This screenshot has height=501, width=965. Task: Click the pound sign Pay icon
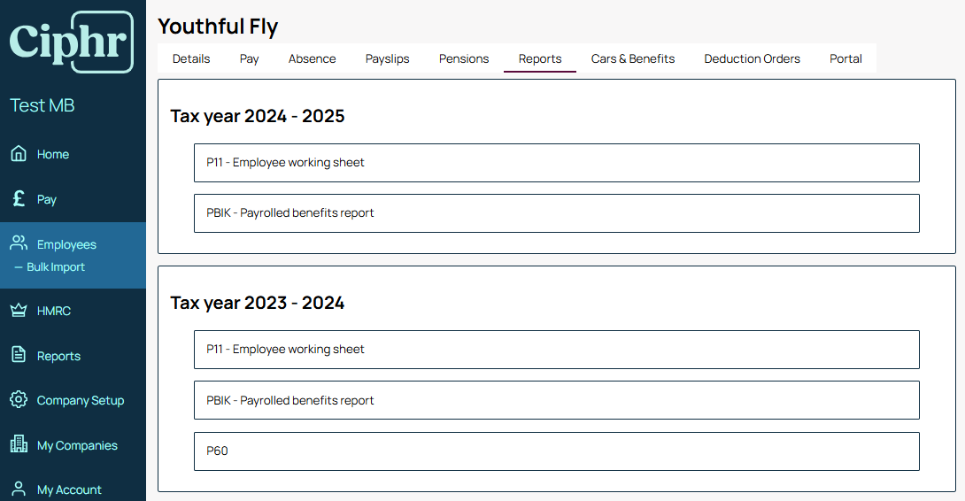tap(19, 198)
